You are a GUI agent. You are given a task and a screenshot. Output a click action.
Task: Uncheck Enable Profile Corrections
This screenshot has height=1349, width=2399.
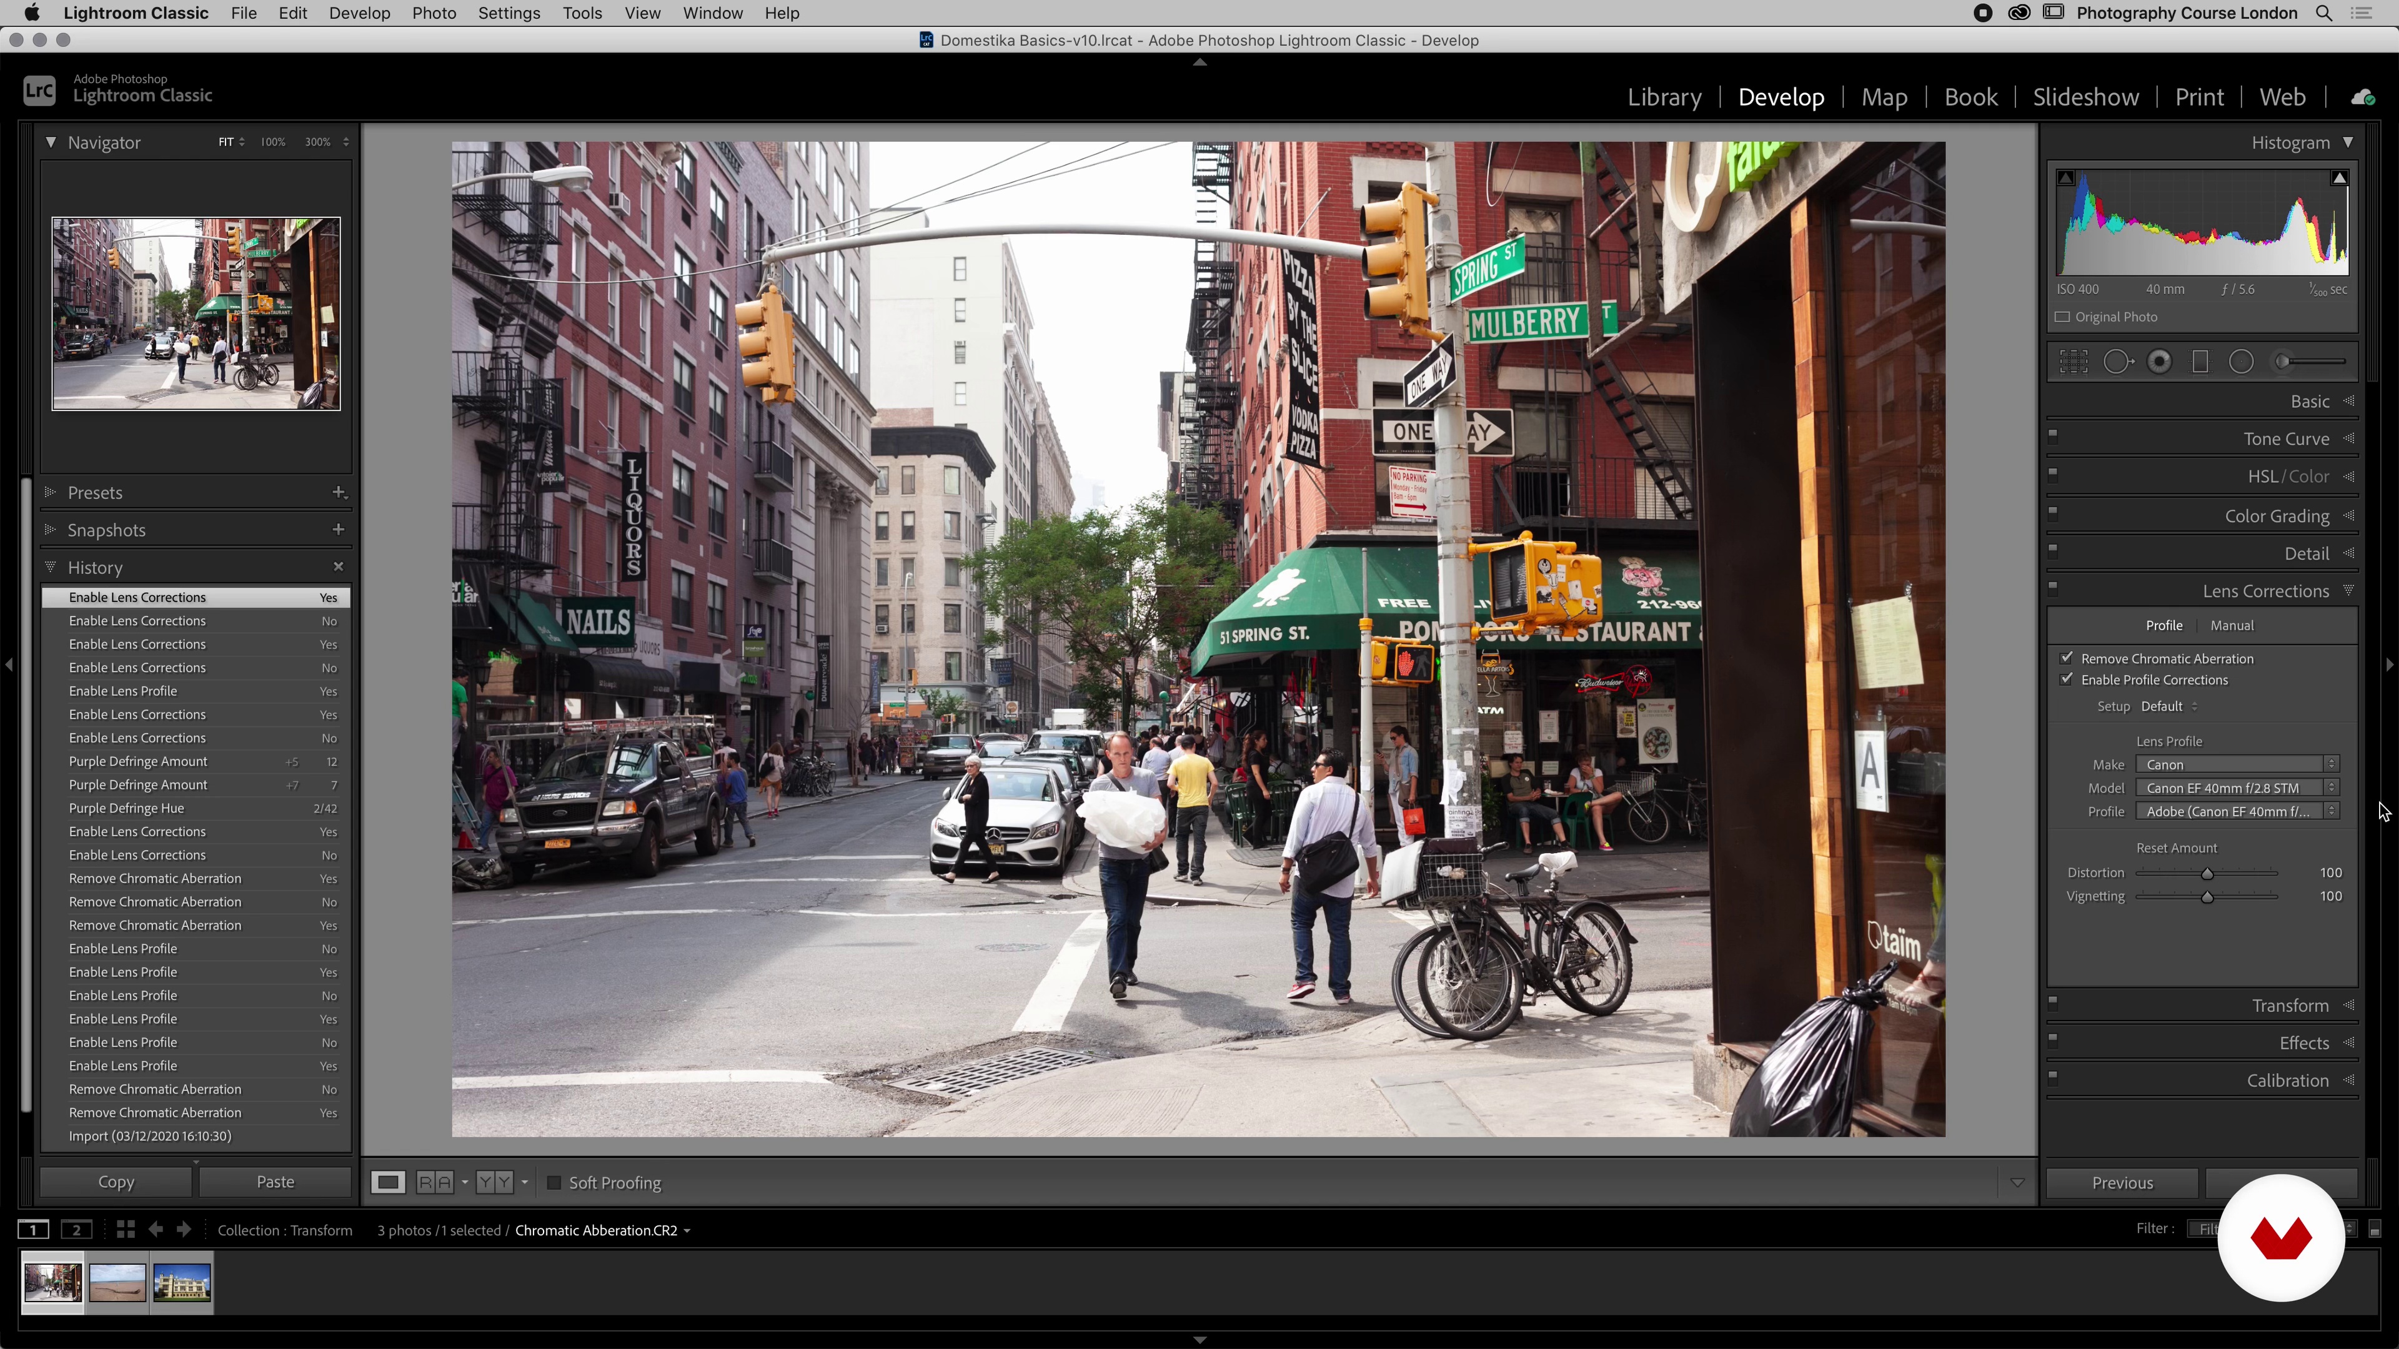coord(2067,679)
